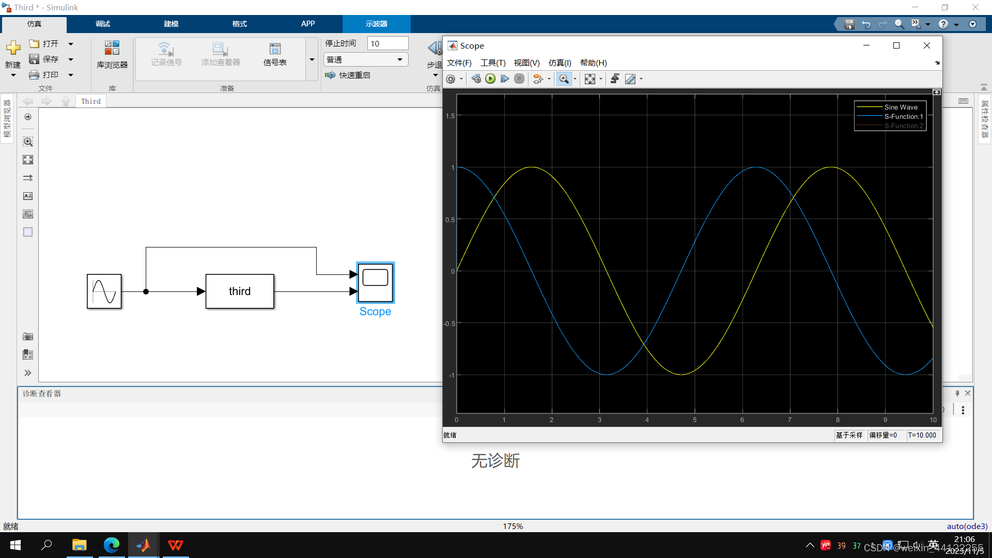Toggle the Scope Zoom tool
Screen dimensions: 992x558
pyautogui.click(x=564, y=79)
